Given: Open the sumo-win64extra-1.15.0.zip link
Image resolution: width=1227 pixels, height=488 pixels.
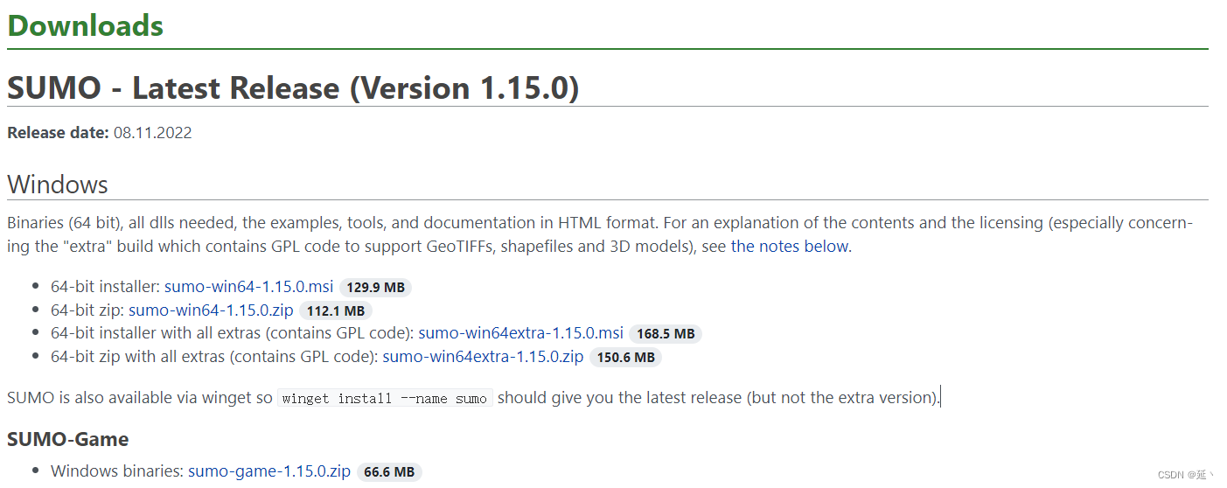Looking at the screenshot, I should point(483,356).
